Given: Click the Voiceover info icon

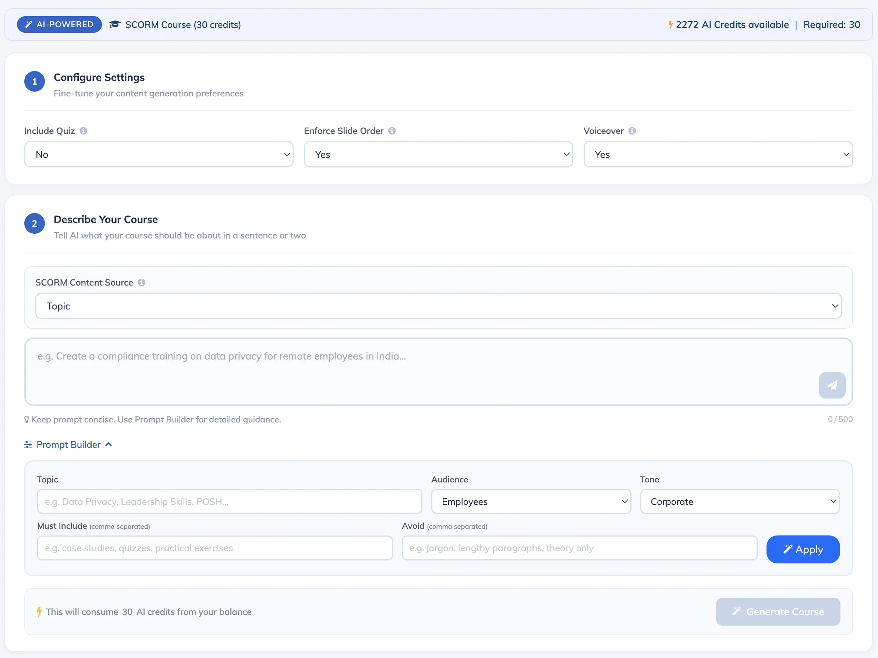Looking at the screenshot, I should [x=632, y=131].
